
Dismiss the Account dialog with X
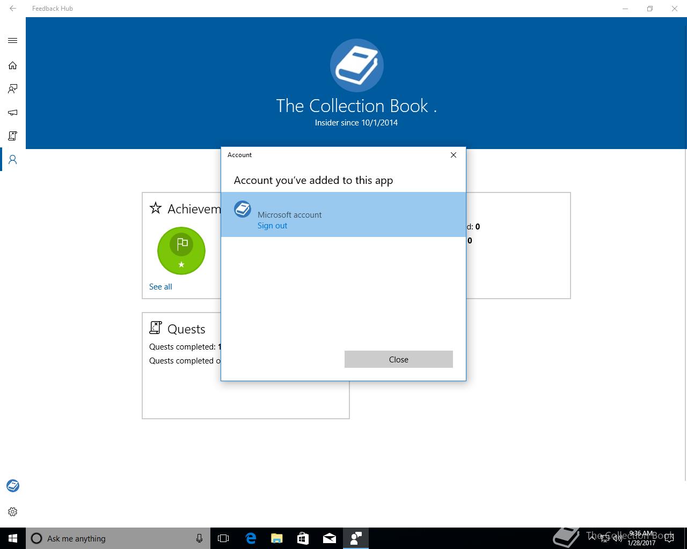(454, 155)
